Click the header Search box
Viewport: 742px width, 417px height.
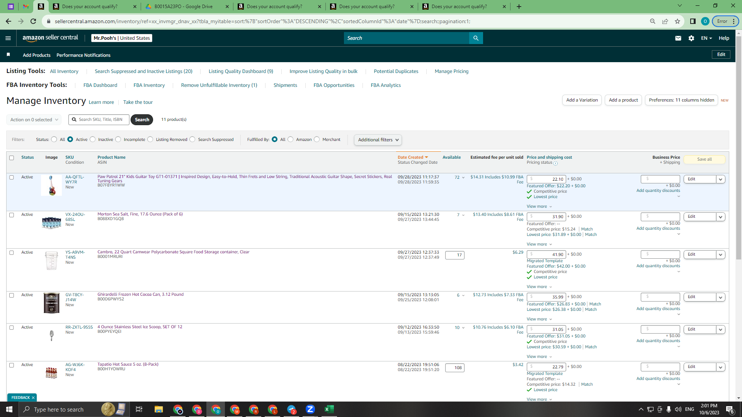[x=407, y=38]
